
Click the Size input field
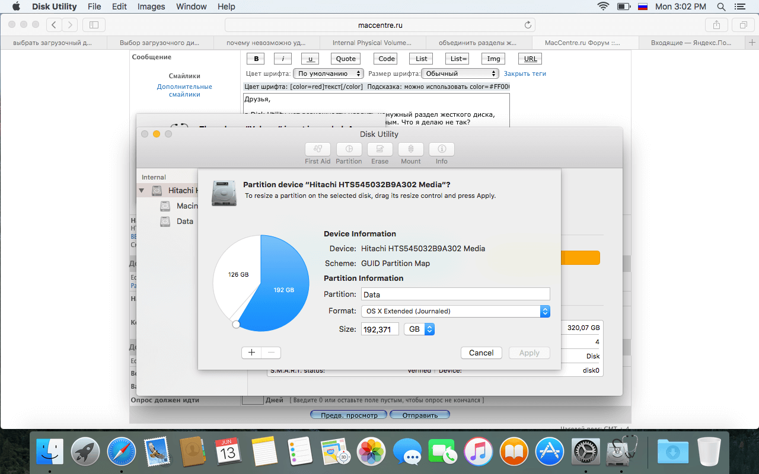380,329
